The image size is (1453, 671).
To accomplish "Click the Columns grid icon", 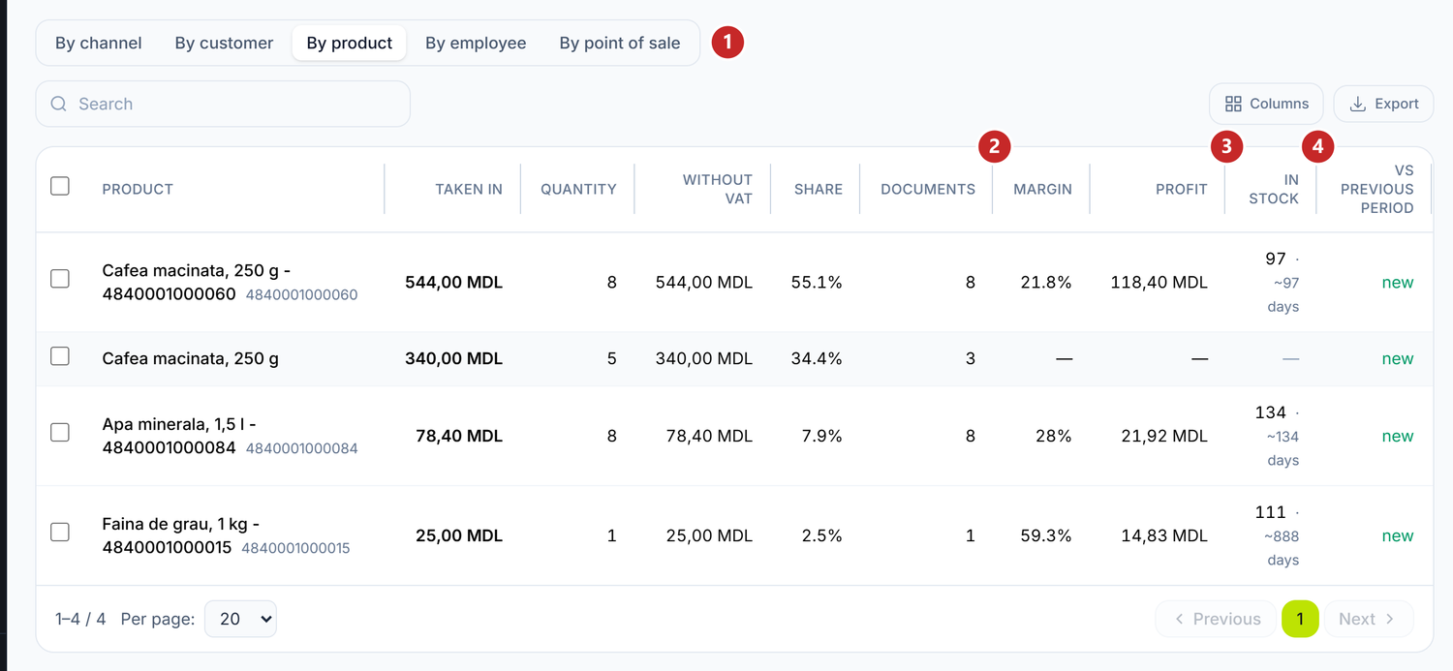I will click(1233, 104).
